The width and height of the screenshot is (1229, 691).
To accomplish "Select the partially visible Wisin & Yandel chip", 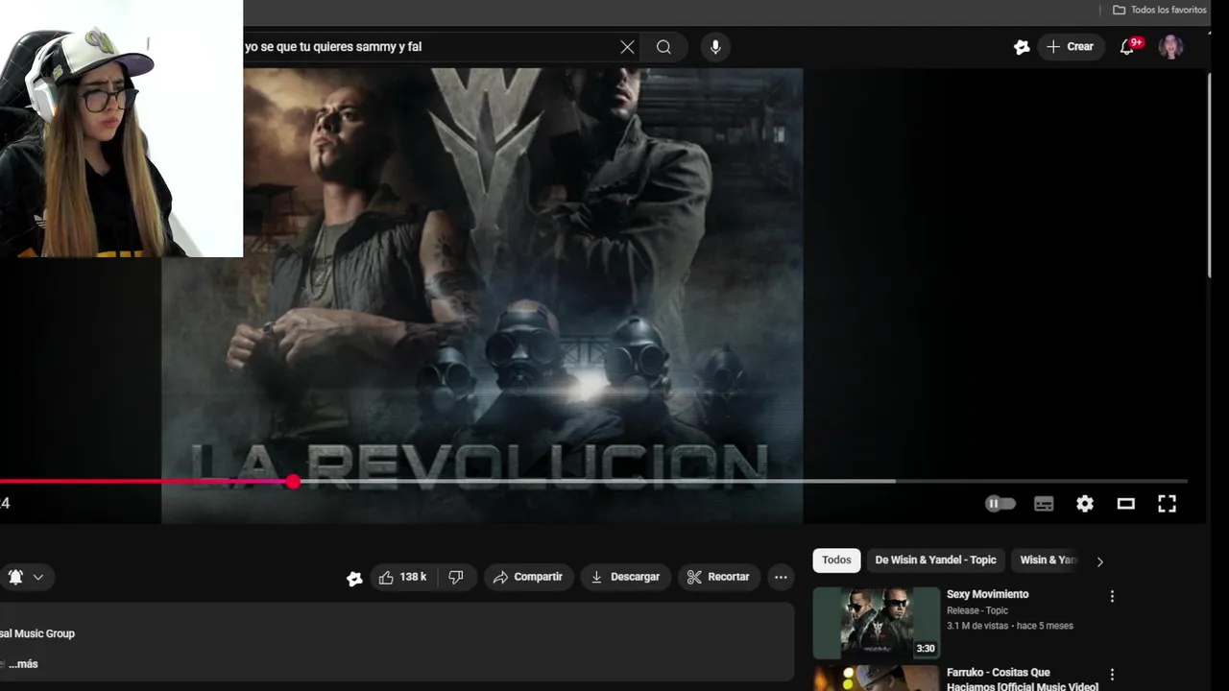I will point(1048,560).
